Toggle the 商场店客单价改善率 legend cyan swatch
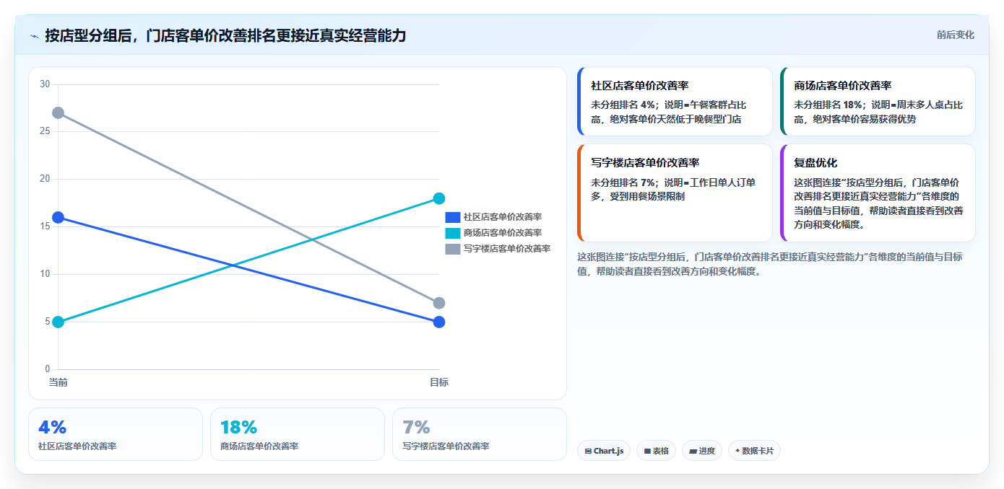 click(x=453, y=233)
